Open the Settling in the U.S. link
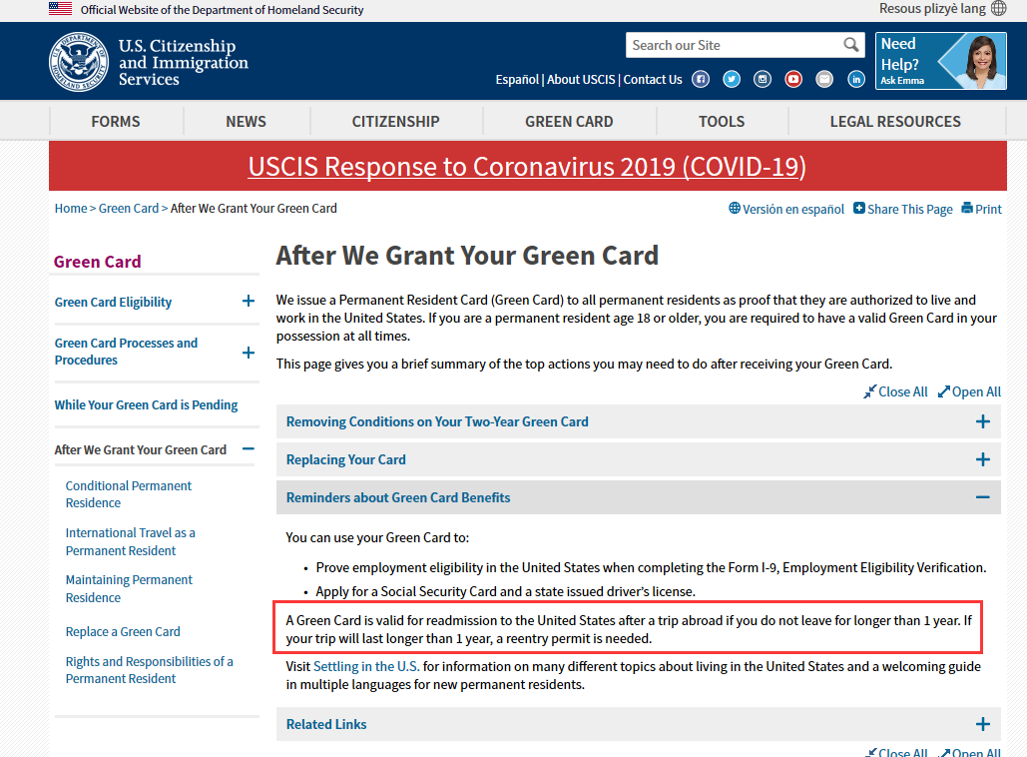Viewport: 1027px width, 757px height. (366, 666)
